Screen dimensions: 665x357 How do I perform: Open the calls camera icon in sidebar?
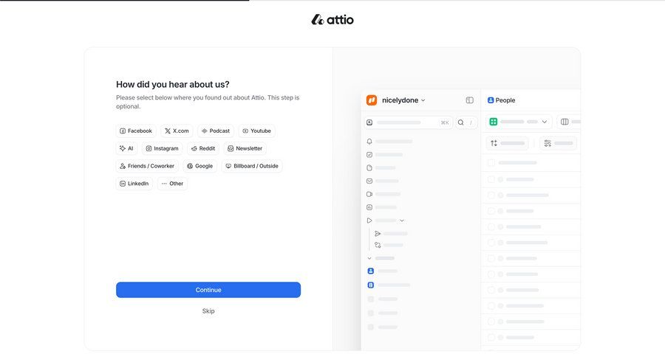pyautogui.click(x=369, y=195)
